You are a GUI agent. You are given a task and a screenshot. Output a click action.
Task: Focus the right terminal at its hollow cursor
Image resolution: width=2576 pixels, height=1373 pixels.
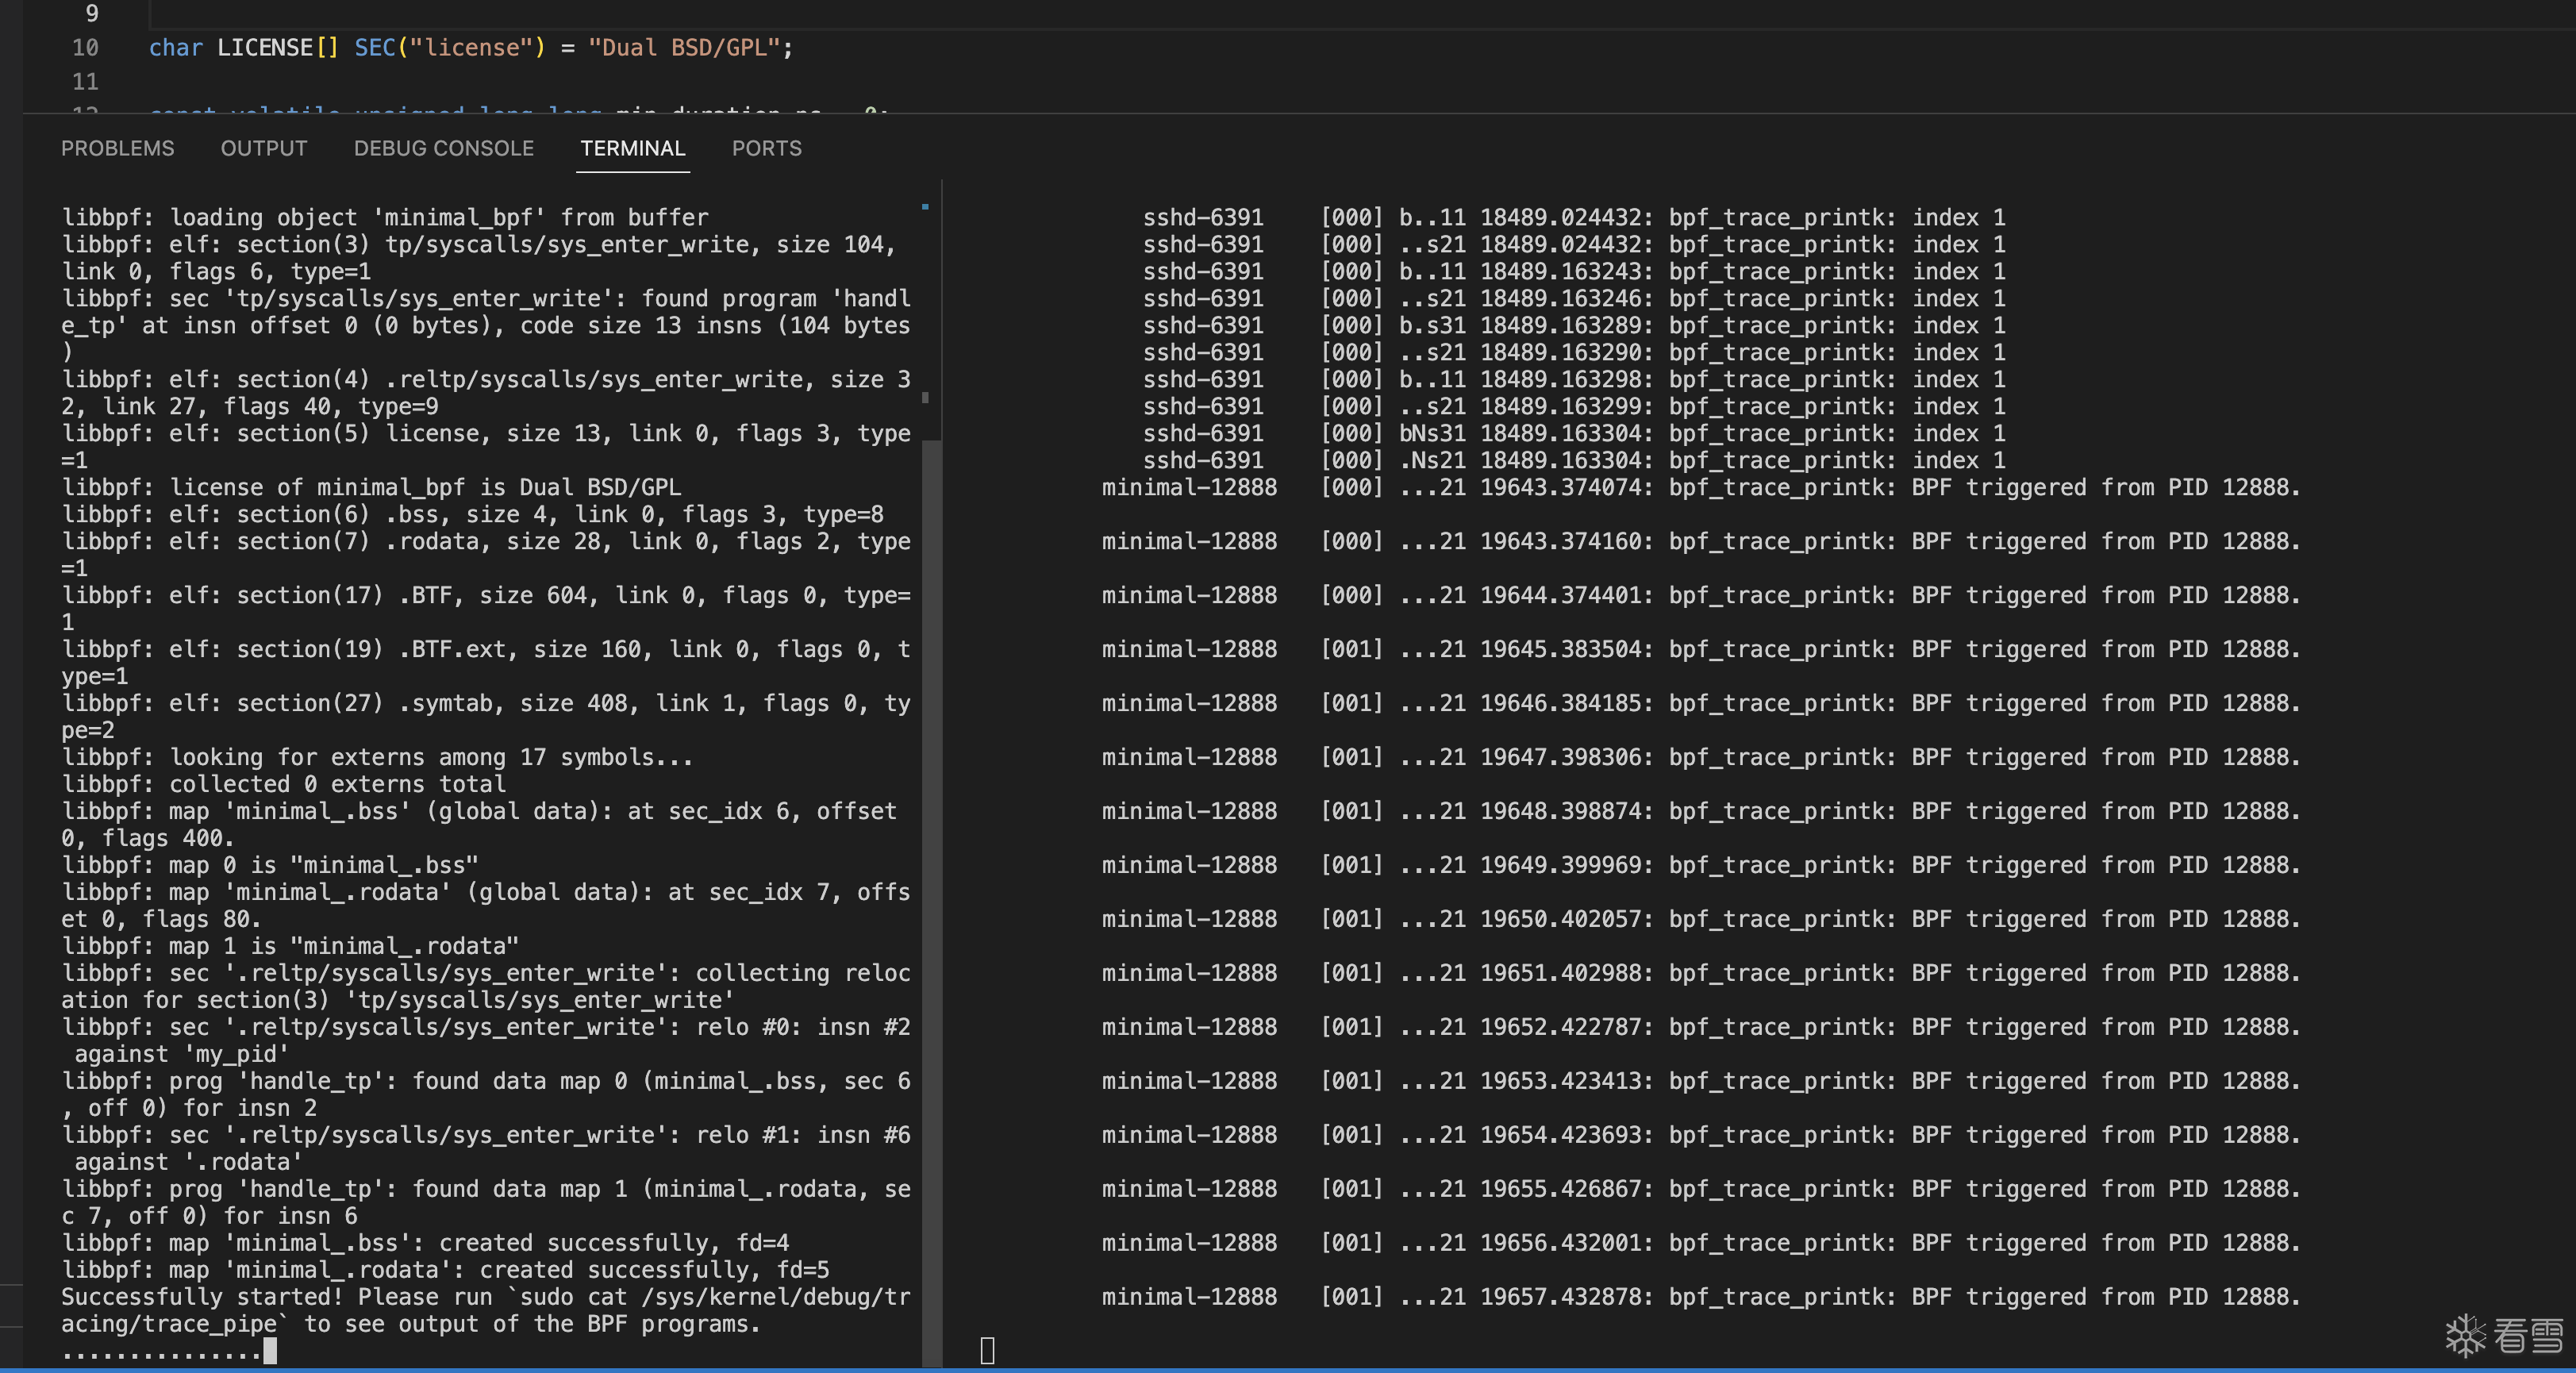point(987,1350)
